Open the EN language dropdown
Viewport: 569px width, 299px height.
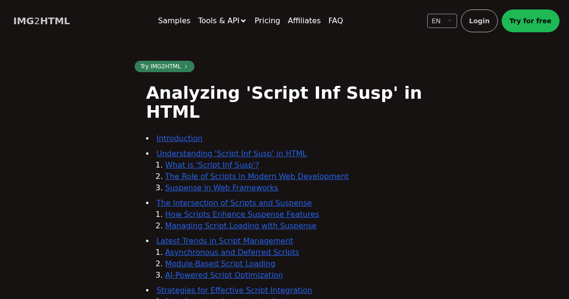[441, 21]
